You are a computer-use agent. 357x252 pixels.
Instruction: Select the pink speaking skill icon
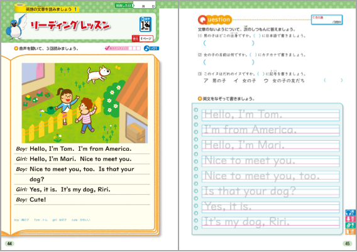point(350,219)
